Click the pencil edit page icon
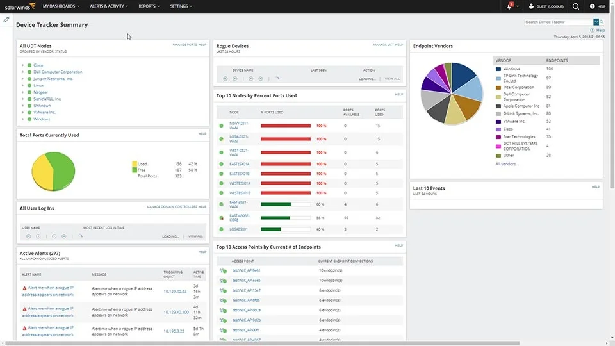 coord(6,20)
